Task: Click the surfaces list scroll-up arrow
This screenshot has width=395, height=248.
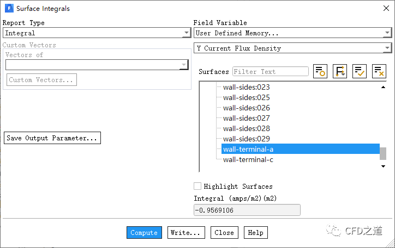Action: 383,87
